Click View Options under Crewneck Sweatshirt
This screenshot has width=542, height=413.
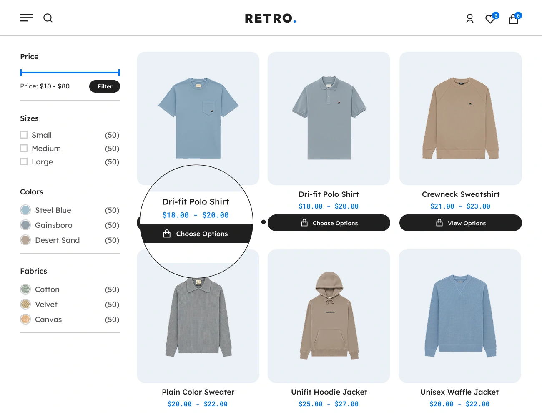tap(461, 223)
